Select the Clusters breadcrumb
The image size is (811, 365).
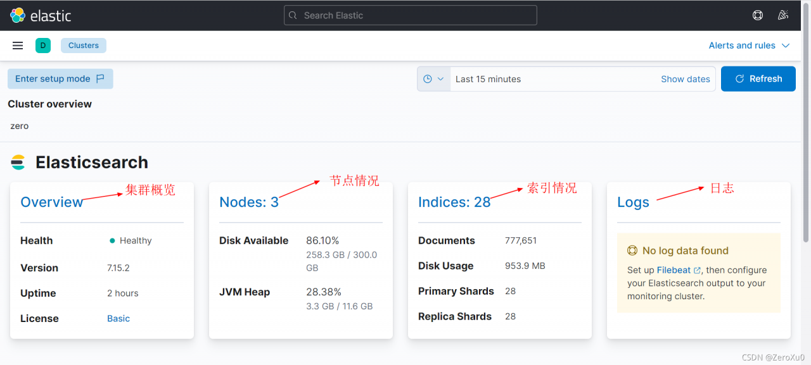(84, 46)
